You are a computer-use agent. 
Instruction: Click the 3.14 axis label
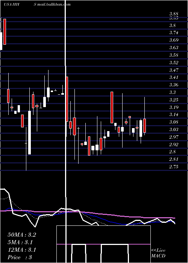tap(174, 115)
